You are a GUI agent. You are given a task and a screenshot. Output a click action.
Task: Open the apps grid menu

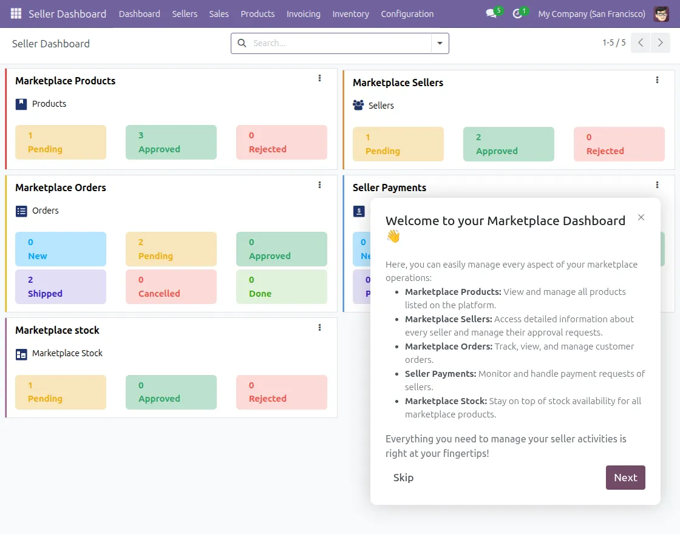tap(15, 13)
